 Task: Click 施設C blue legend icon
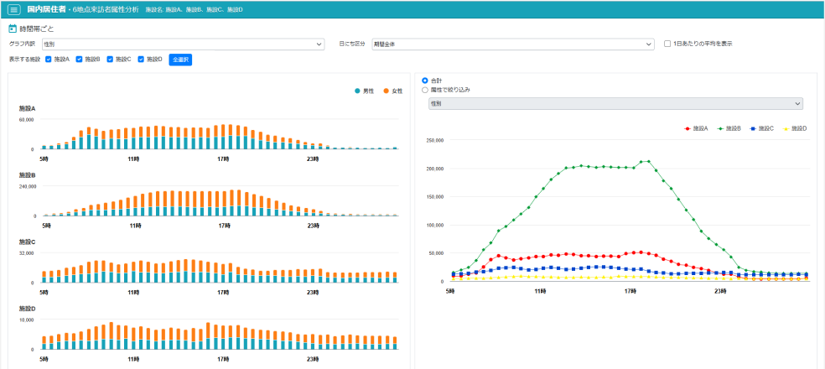(x=754, y=128)
